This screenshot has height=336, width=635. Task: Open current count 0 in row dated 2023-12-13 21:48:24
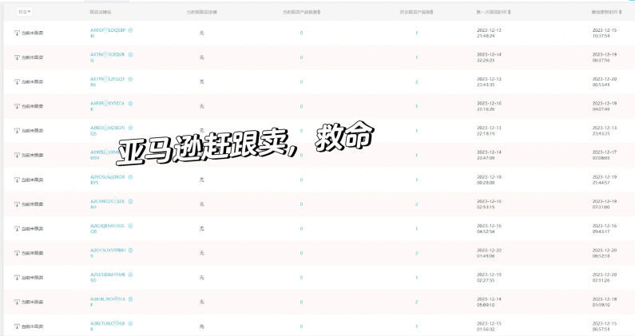pyautogui.click(x=301, y=33)
